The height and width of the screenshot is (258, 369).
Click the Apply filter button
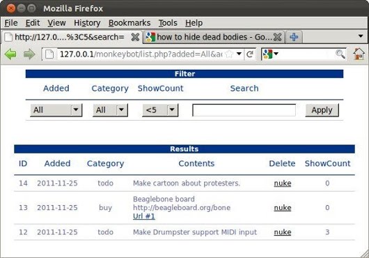[322, 110]
